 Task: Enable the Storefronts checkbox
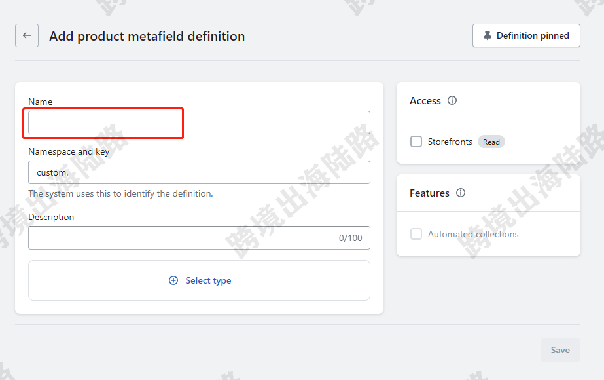[x=416, y=142]
